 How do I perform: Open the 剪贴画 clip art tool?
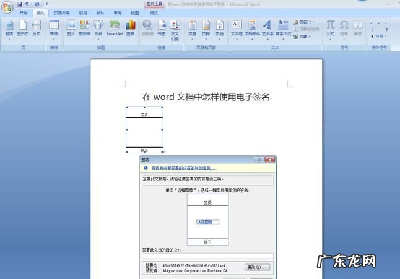point(84,28)
